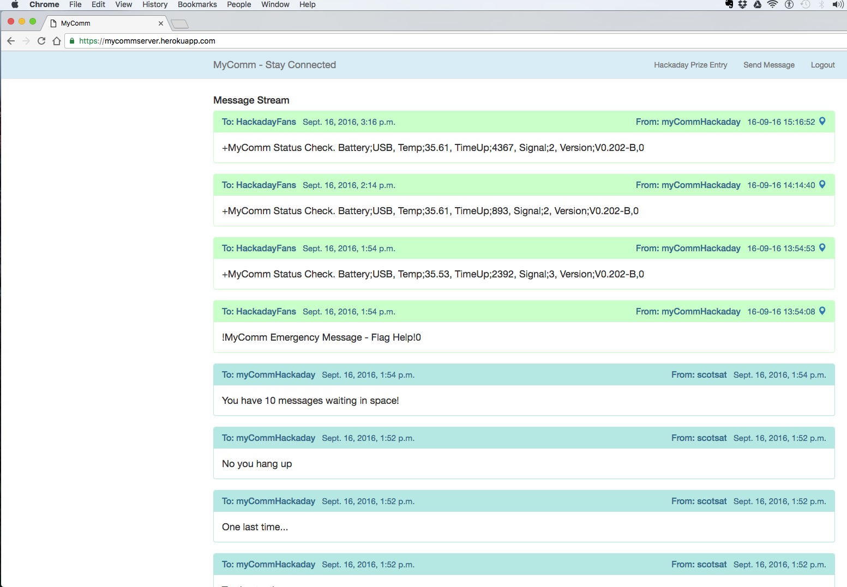Viewport: 847px width, 587px height.
Task: Open the Send Message link
Action: tap(769, 65)
